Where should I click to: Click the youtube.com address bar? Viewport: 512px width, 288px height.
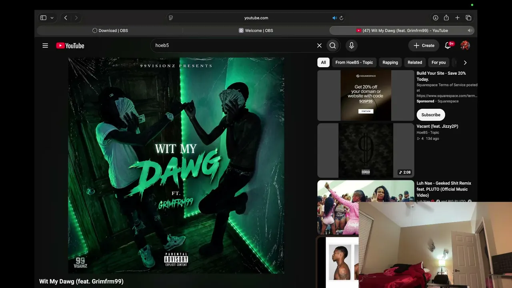[256, 18]
